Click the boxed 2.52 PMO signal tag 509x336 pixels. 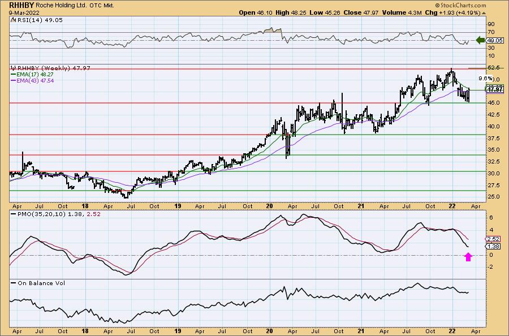[x=493, y=239]
